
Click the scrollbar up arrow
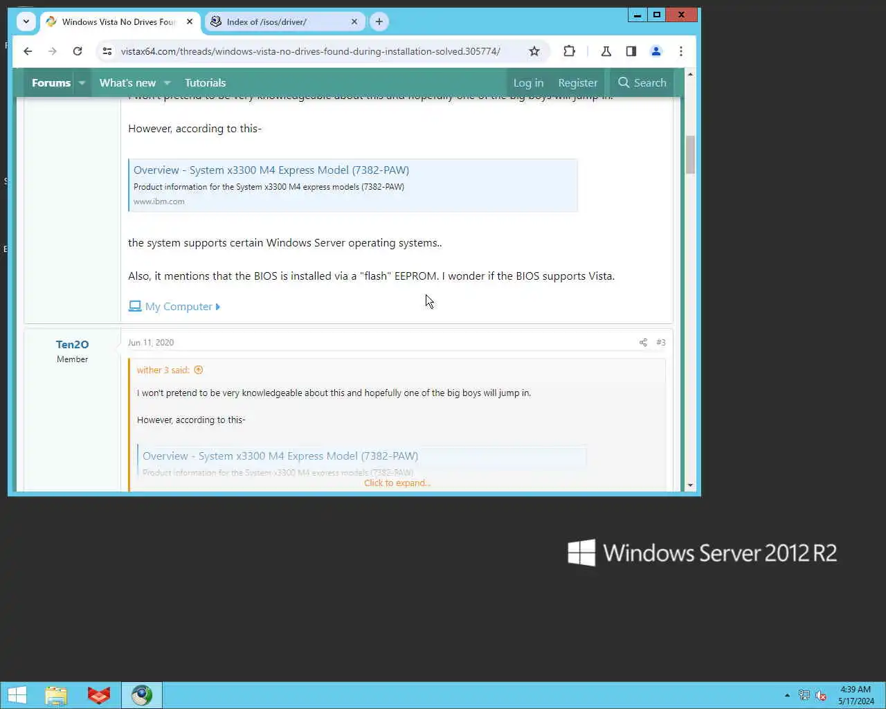690,73
